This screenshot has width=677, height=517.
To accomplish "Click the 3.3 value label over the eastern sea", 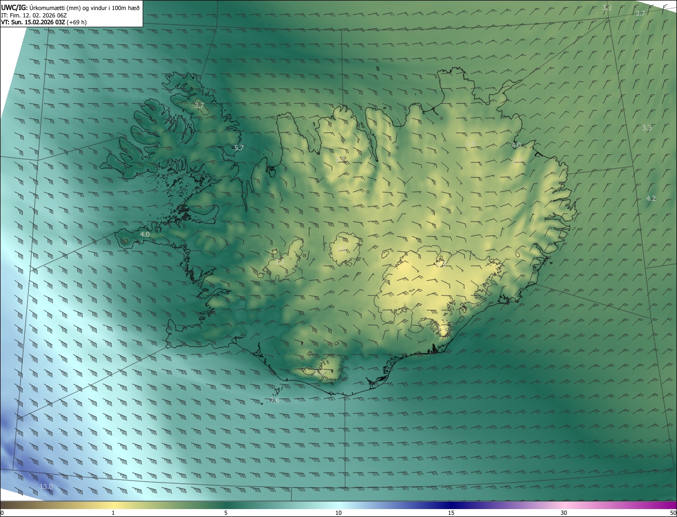I will [647, 128].
